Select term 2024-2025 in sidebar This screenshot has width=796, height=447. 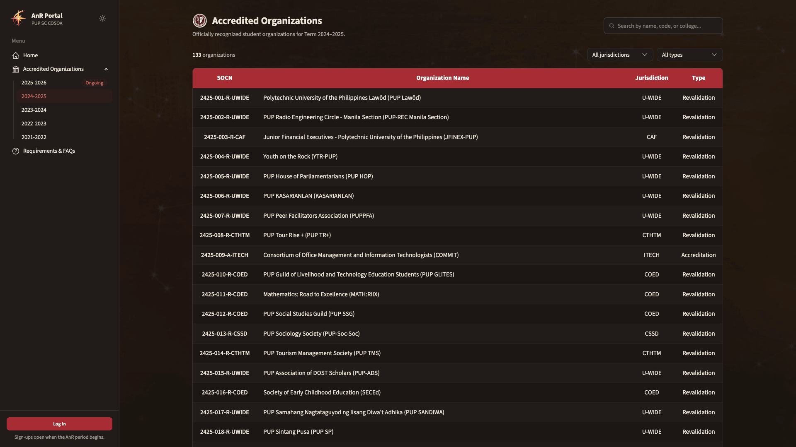64,96
